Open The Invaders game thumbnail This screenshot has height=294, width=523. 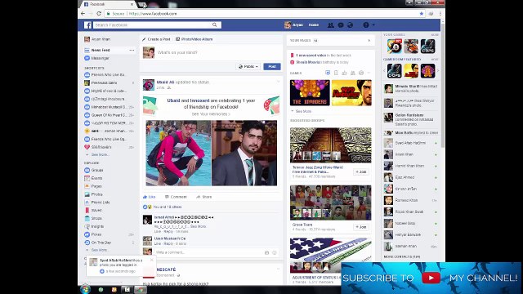pos(310,92)
